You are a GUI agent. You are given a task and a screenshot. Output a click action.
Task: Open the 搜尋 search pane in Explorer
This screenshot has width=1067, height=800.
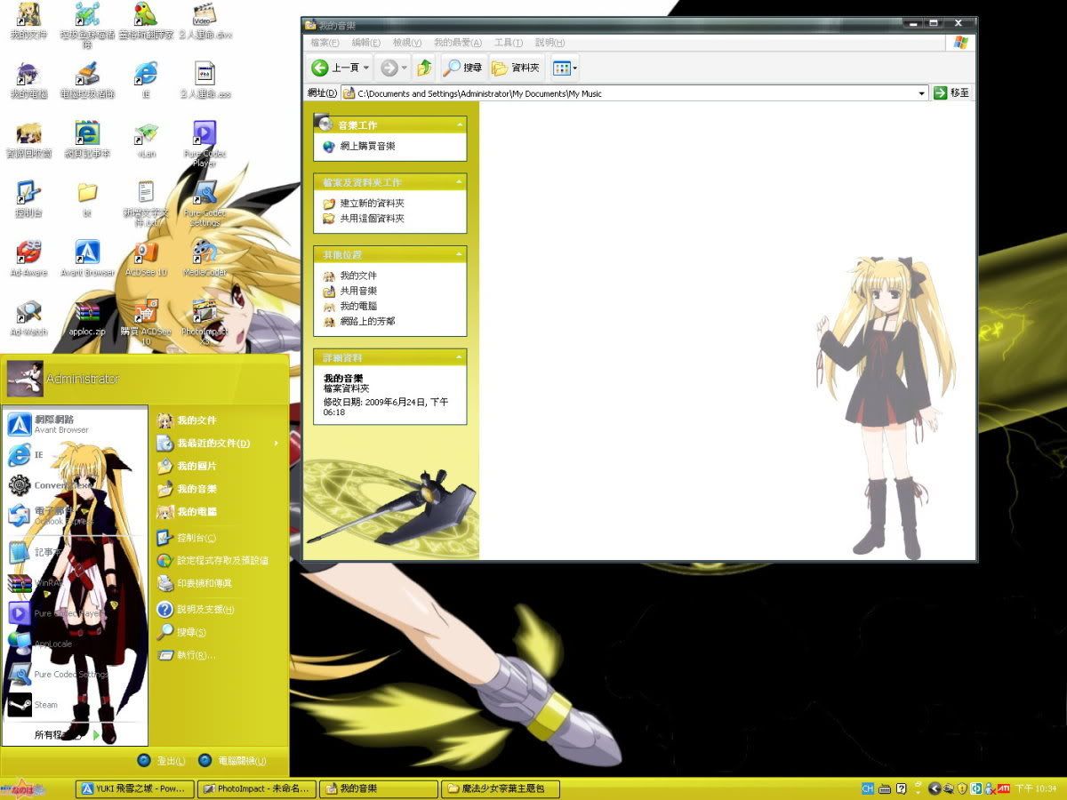462,68
